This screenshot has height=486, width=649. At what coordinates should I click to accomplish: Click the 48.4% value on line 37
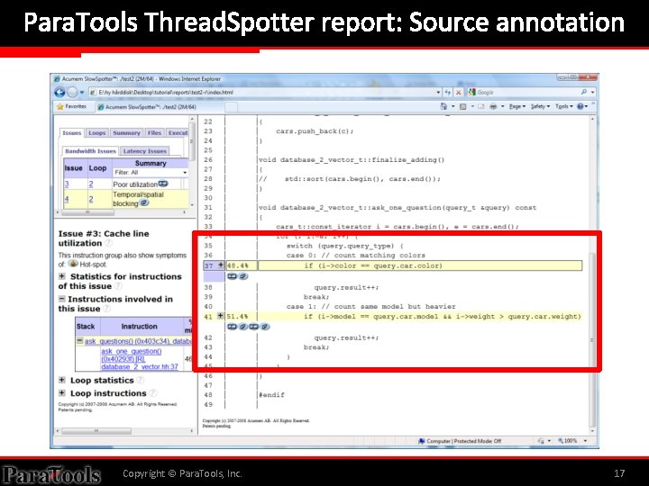pos(238,265)
